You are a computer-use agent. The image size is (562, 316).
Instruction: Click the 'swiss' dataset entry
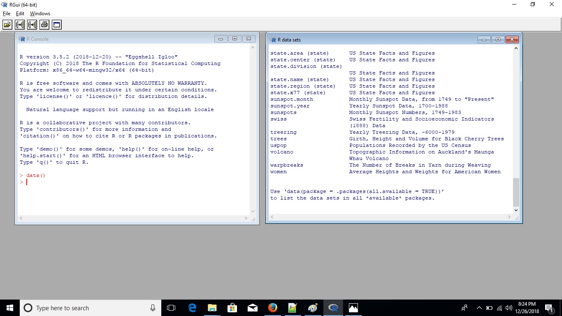pos(279,119)
